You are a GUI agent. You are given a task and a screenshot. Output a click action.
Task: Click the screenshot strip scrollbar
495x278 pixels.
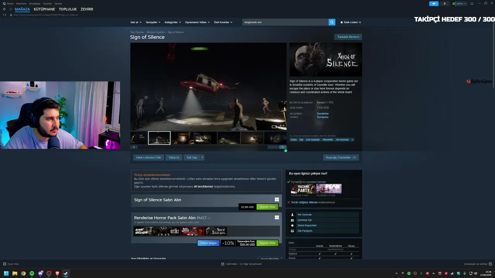[208, 147]
